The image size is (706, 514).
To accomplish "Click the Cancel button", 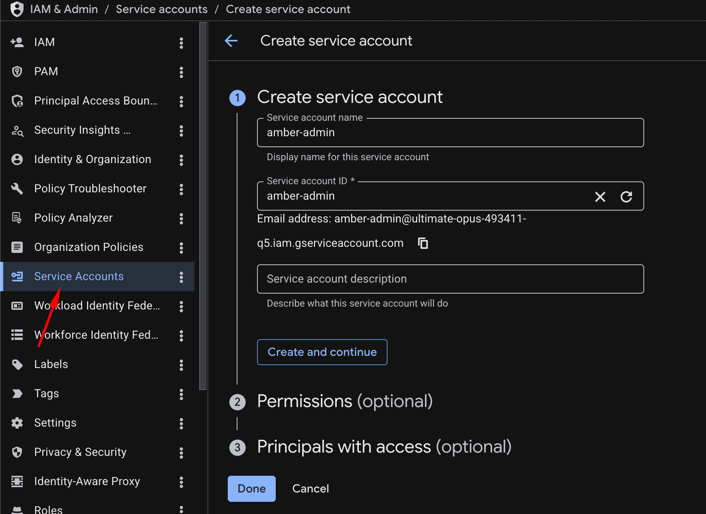I will click(311, 489).
